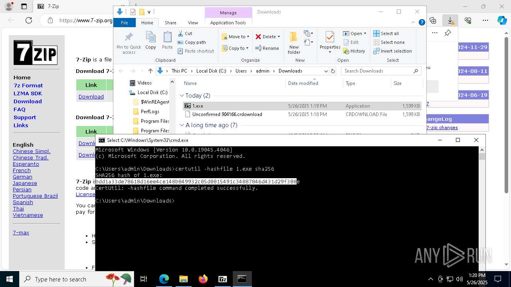Open LZMA SDK link
Screen dimensions: 511x287
tap(28, 93)
